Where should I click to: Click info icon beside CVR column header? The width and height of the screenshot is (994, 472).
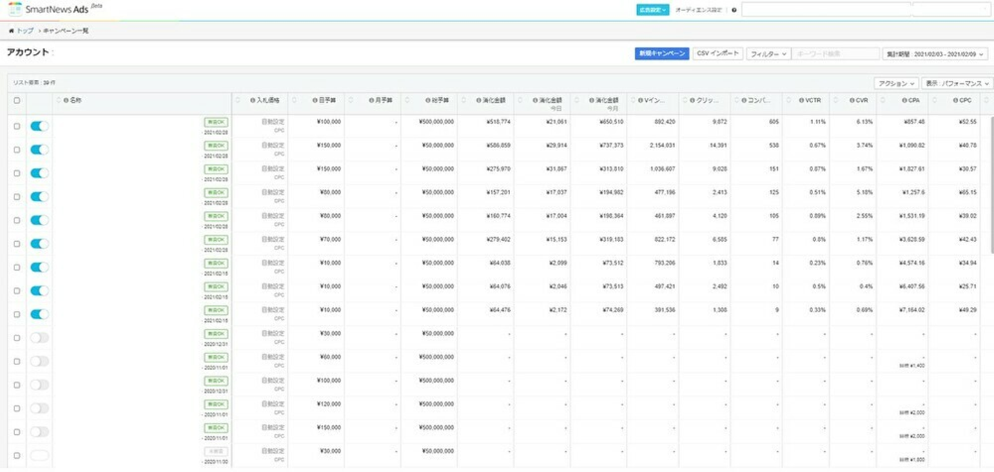click(852, 101)
